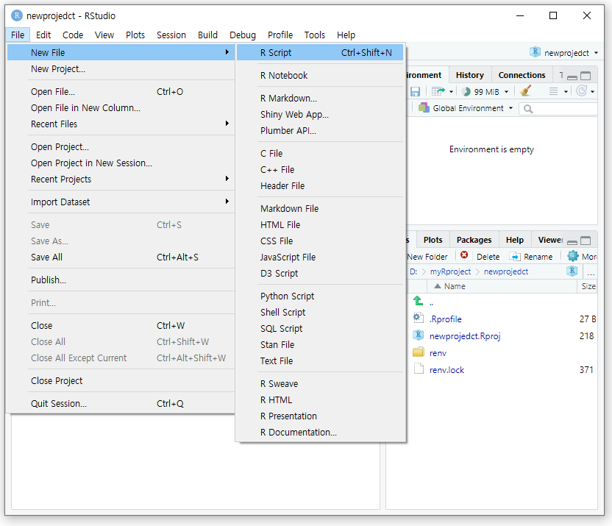Click the green up-arrow parent directory icon
Viewport: 612px width, 526px height.
pyautogui.click(x=418, y=301)
